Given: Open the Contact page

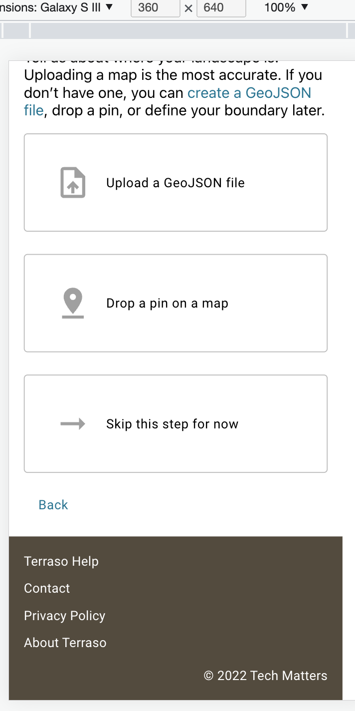Looking at the screenshot, I should [x=47, y=588].
